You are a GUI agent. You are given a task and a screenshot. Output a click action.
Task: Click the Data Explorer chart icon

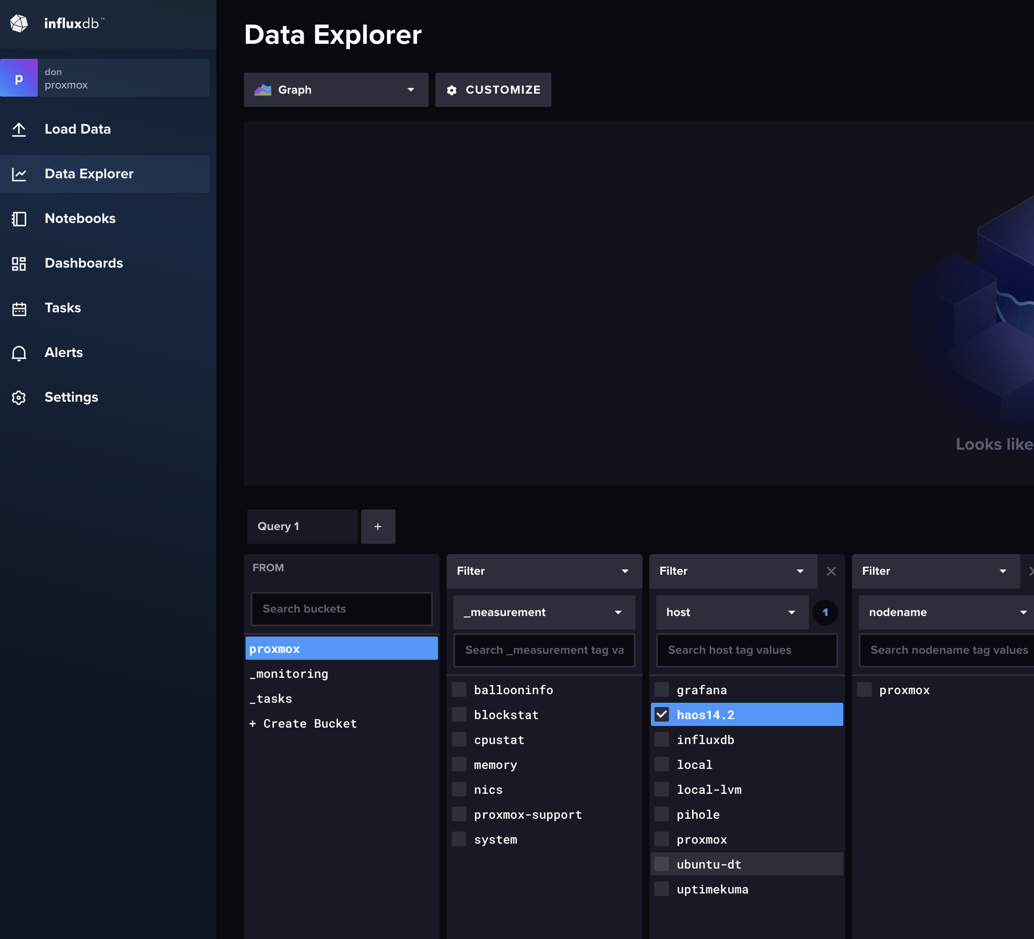(19, 174)
